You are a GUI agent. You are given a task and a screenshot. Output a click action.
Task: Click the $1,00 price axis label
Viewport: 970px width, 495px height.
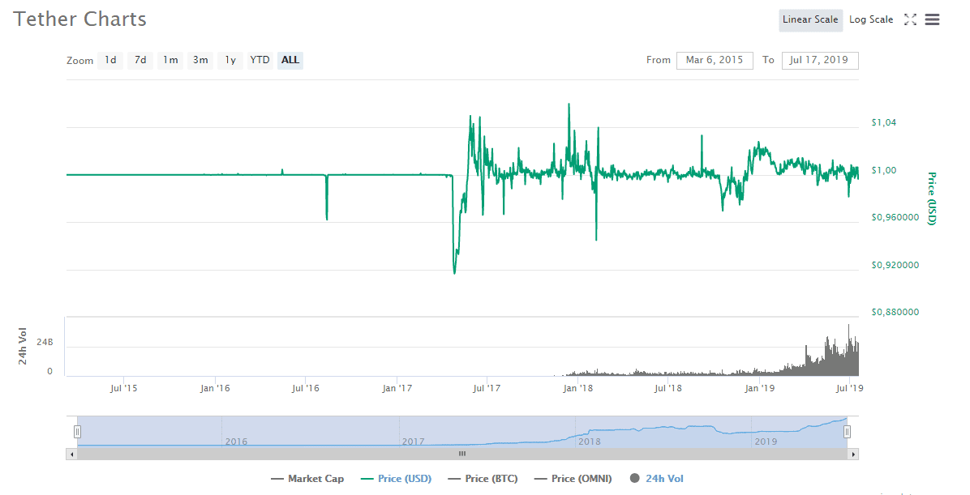[883, 170]
